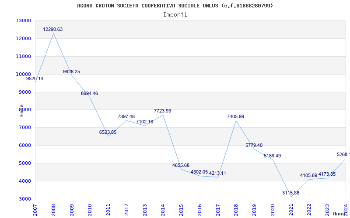350x218 pixels.
Task: Select the 7405.99 data label
Action: 236,116
